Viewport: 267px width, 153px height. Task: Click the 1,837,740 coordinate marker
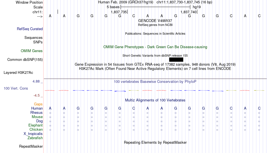189,12
